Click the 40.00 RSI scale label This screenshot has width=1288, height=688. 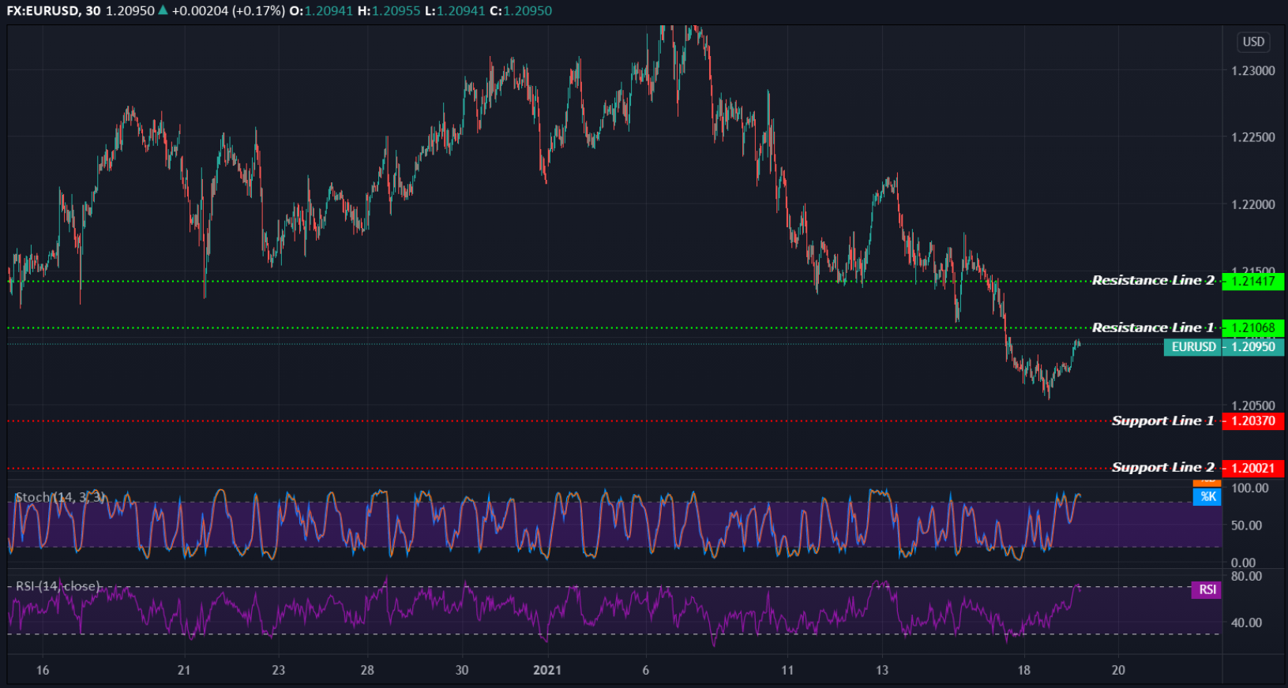point(1247,623)
